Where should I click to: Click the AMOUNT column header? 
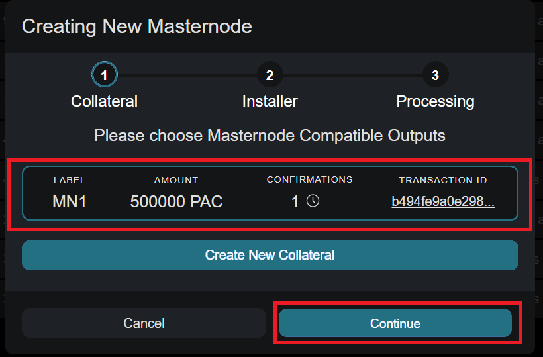point(176,180)
